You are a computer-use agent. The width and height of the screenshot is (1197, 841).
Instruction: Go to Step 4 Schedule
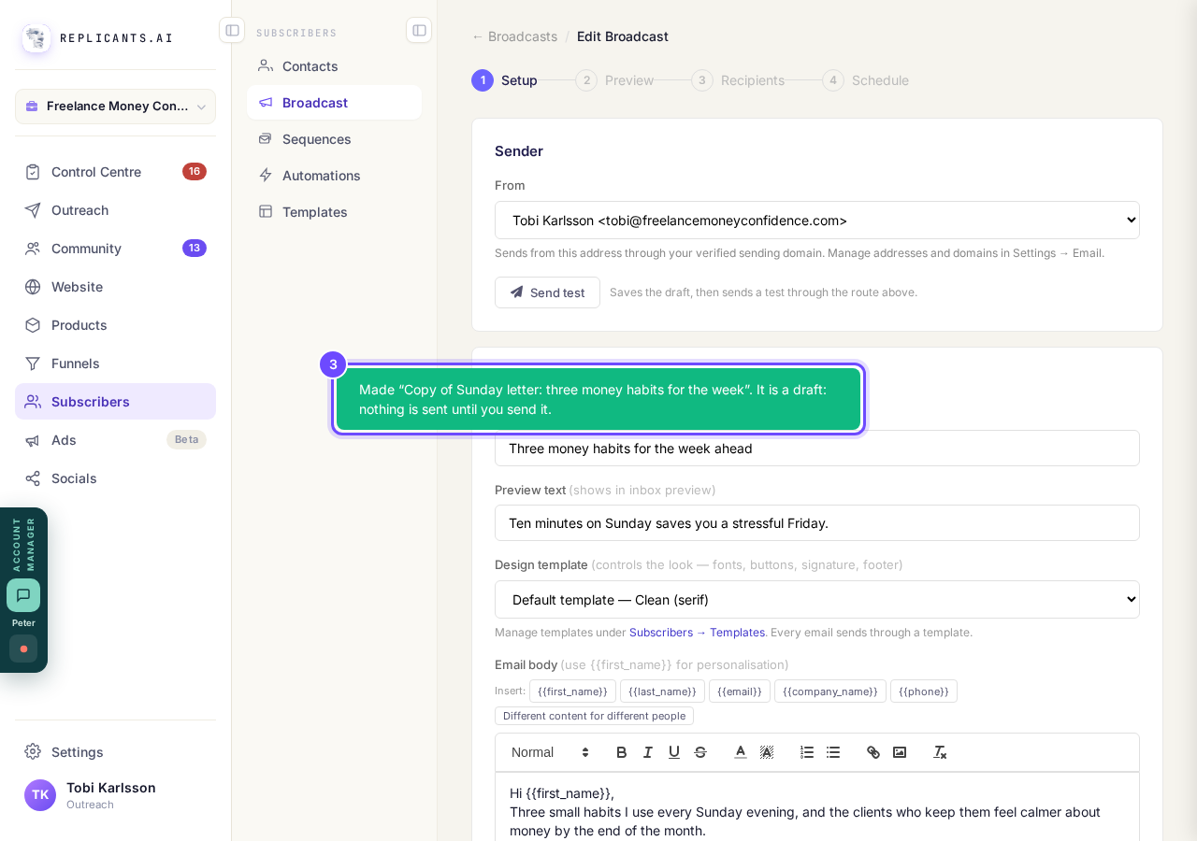(x=865, y=80)
